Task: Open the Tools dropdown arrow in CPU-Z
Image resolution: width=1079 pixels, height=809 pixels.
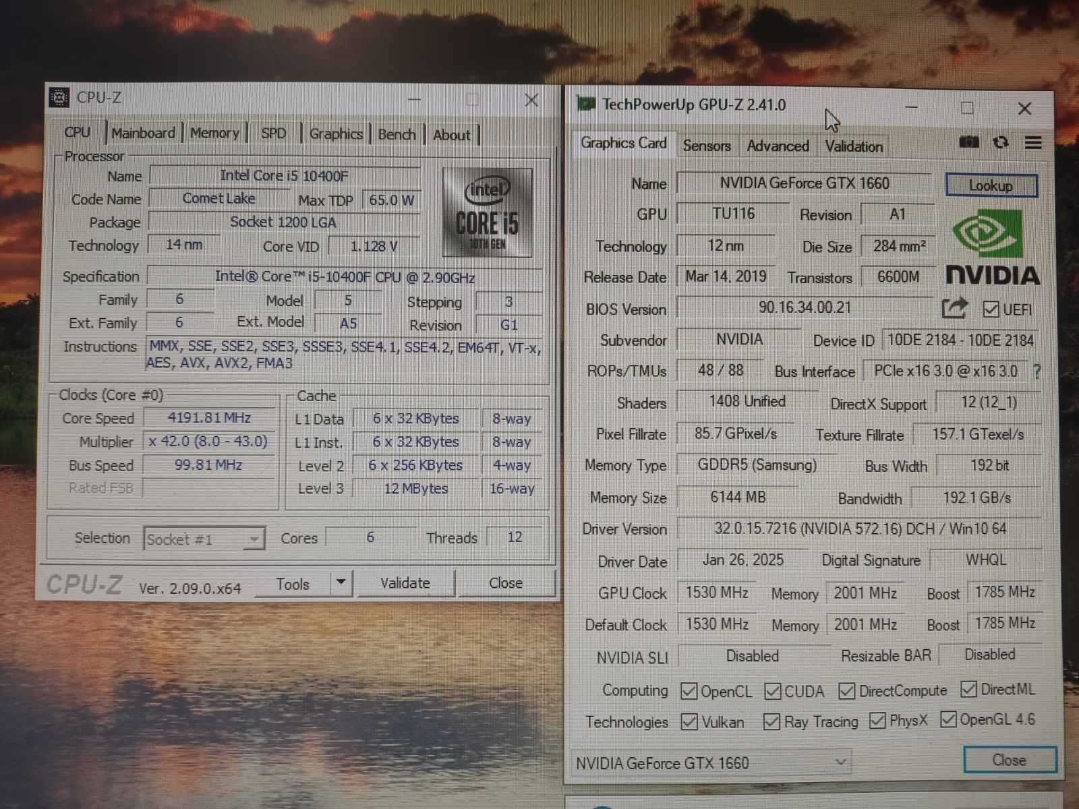Action: (341, 582)
